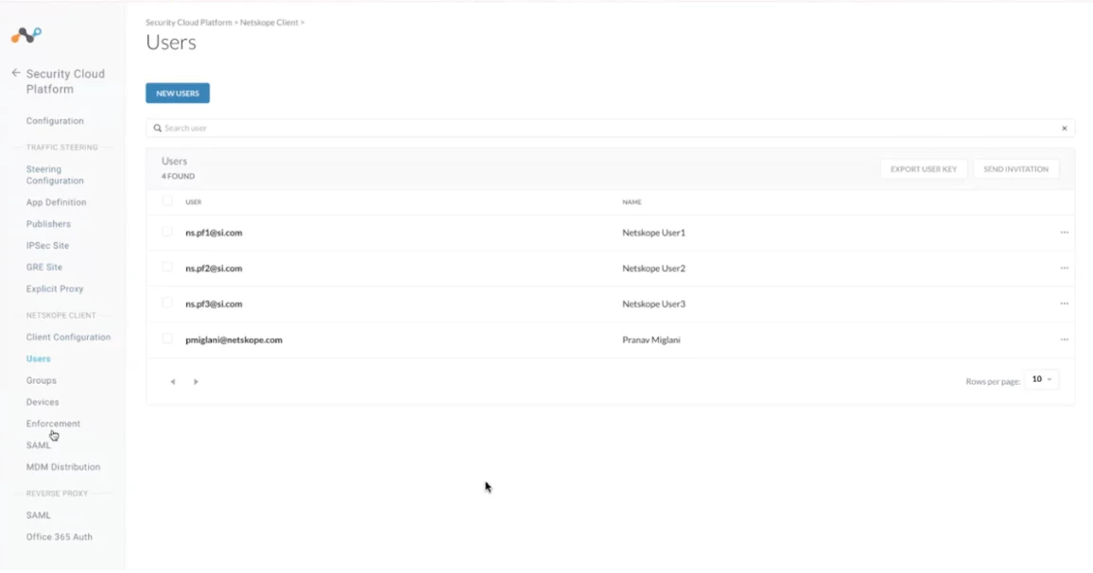Open Groups in the sidebar
The width and height of the screenshot is (1093, 573).
click(x=41, y=381)
